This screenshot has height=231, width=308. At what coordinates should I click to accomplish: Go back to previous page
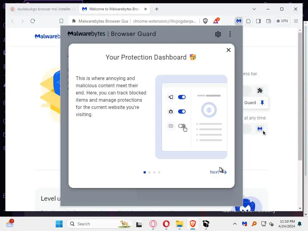(12, 21)
